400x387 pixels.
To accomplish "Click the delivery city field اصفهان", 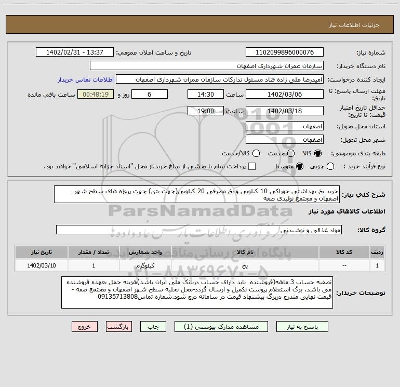I will (x=285, y=140).
